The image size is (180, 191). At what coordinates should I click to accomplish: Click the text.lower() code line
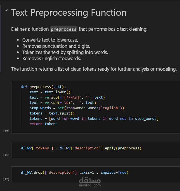[x=50, y=92]
